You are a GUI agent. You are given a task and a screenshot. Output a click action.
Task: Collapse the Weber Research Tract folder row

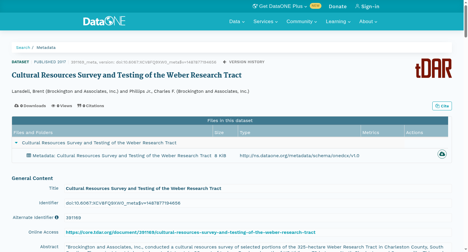click(16, 143)
